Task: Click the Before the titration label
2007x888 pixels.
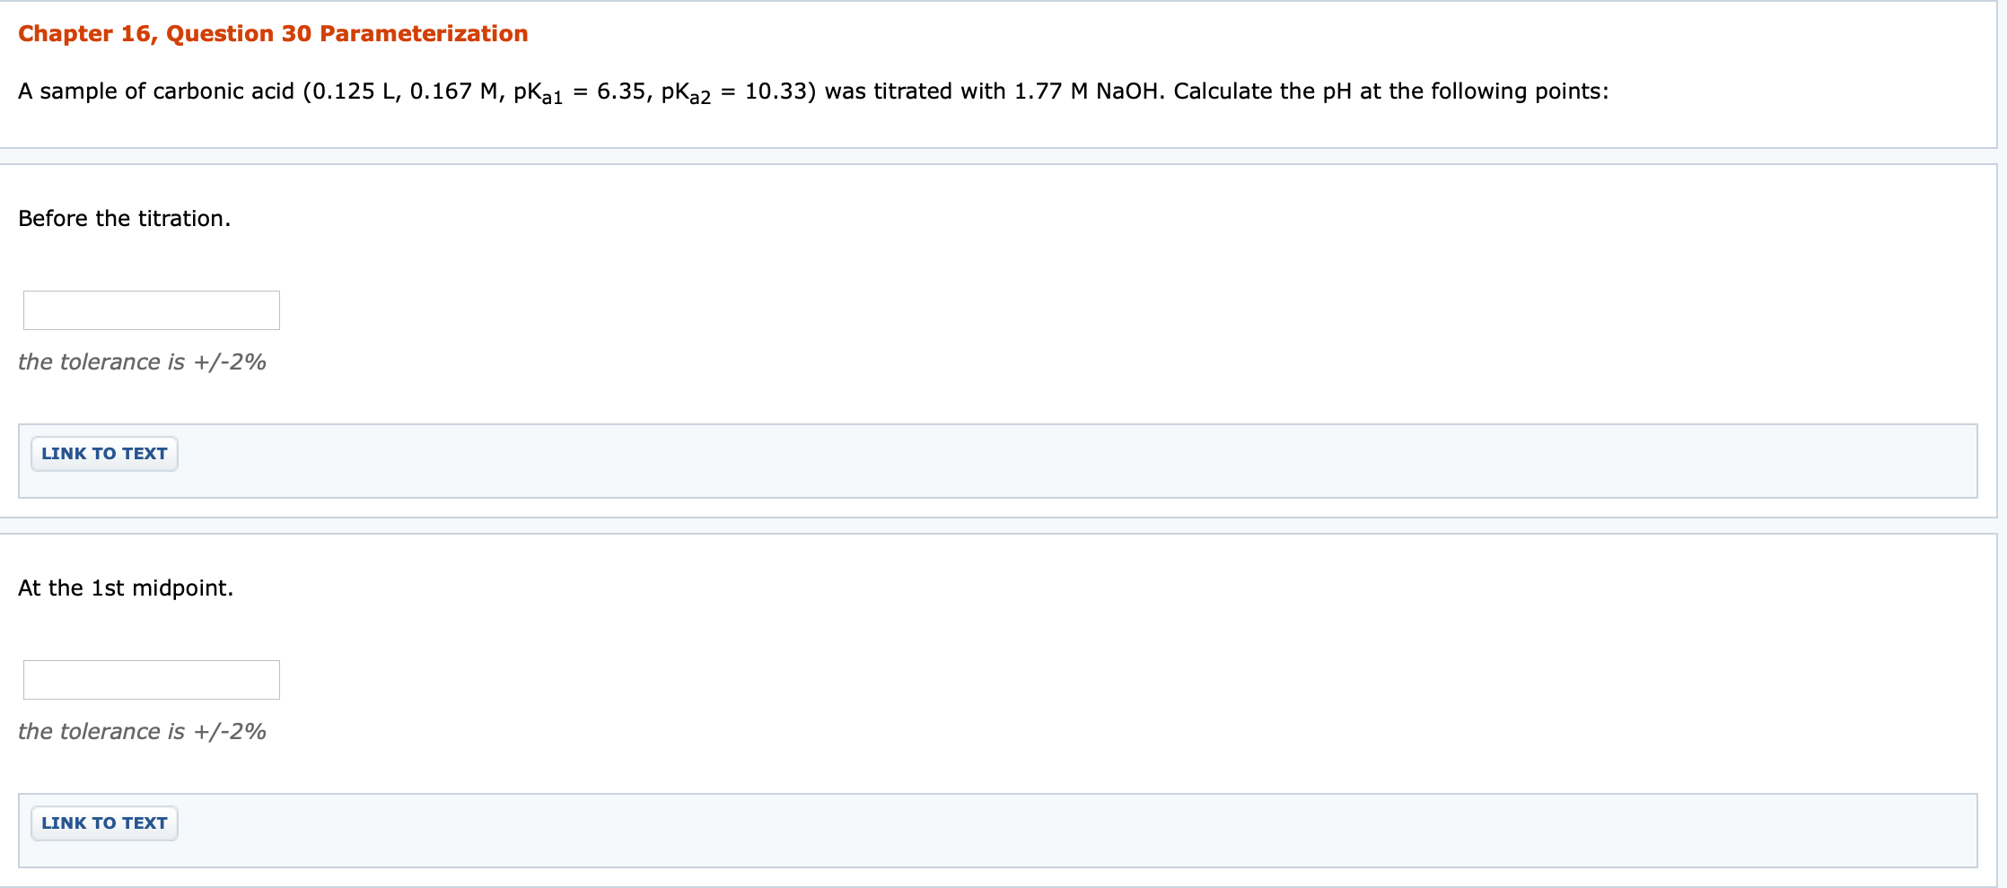Action: pyautogui.click(x=124, y=218)
